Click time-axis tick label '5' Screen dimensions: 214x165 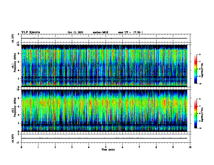click(106, 147)
